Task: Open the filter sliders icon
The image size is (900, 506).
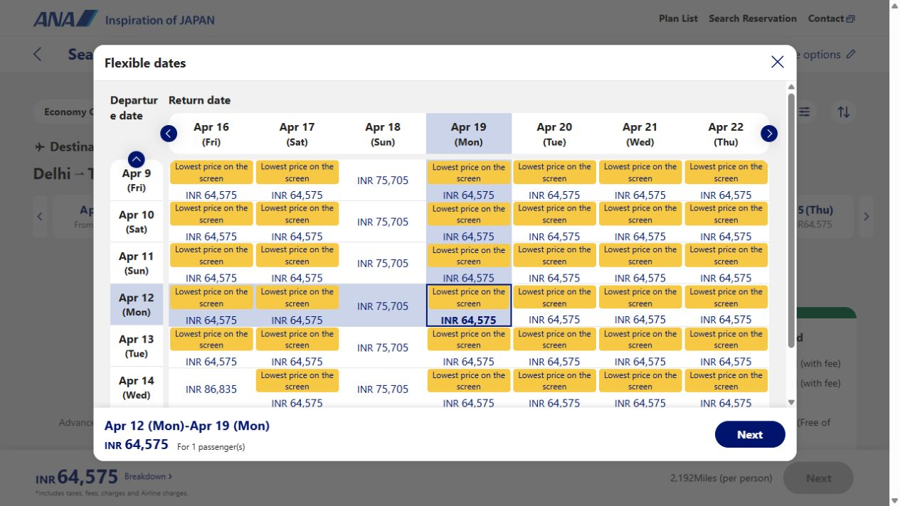Action: click(805, 112)
